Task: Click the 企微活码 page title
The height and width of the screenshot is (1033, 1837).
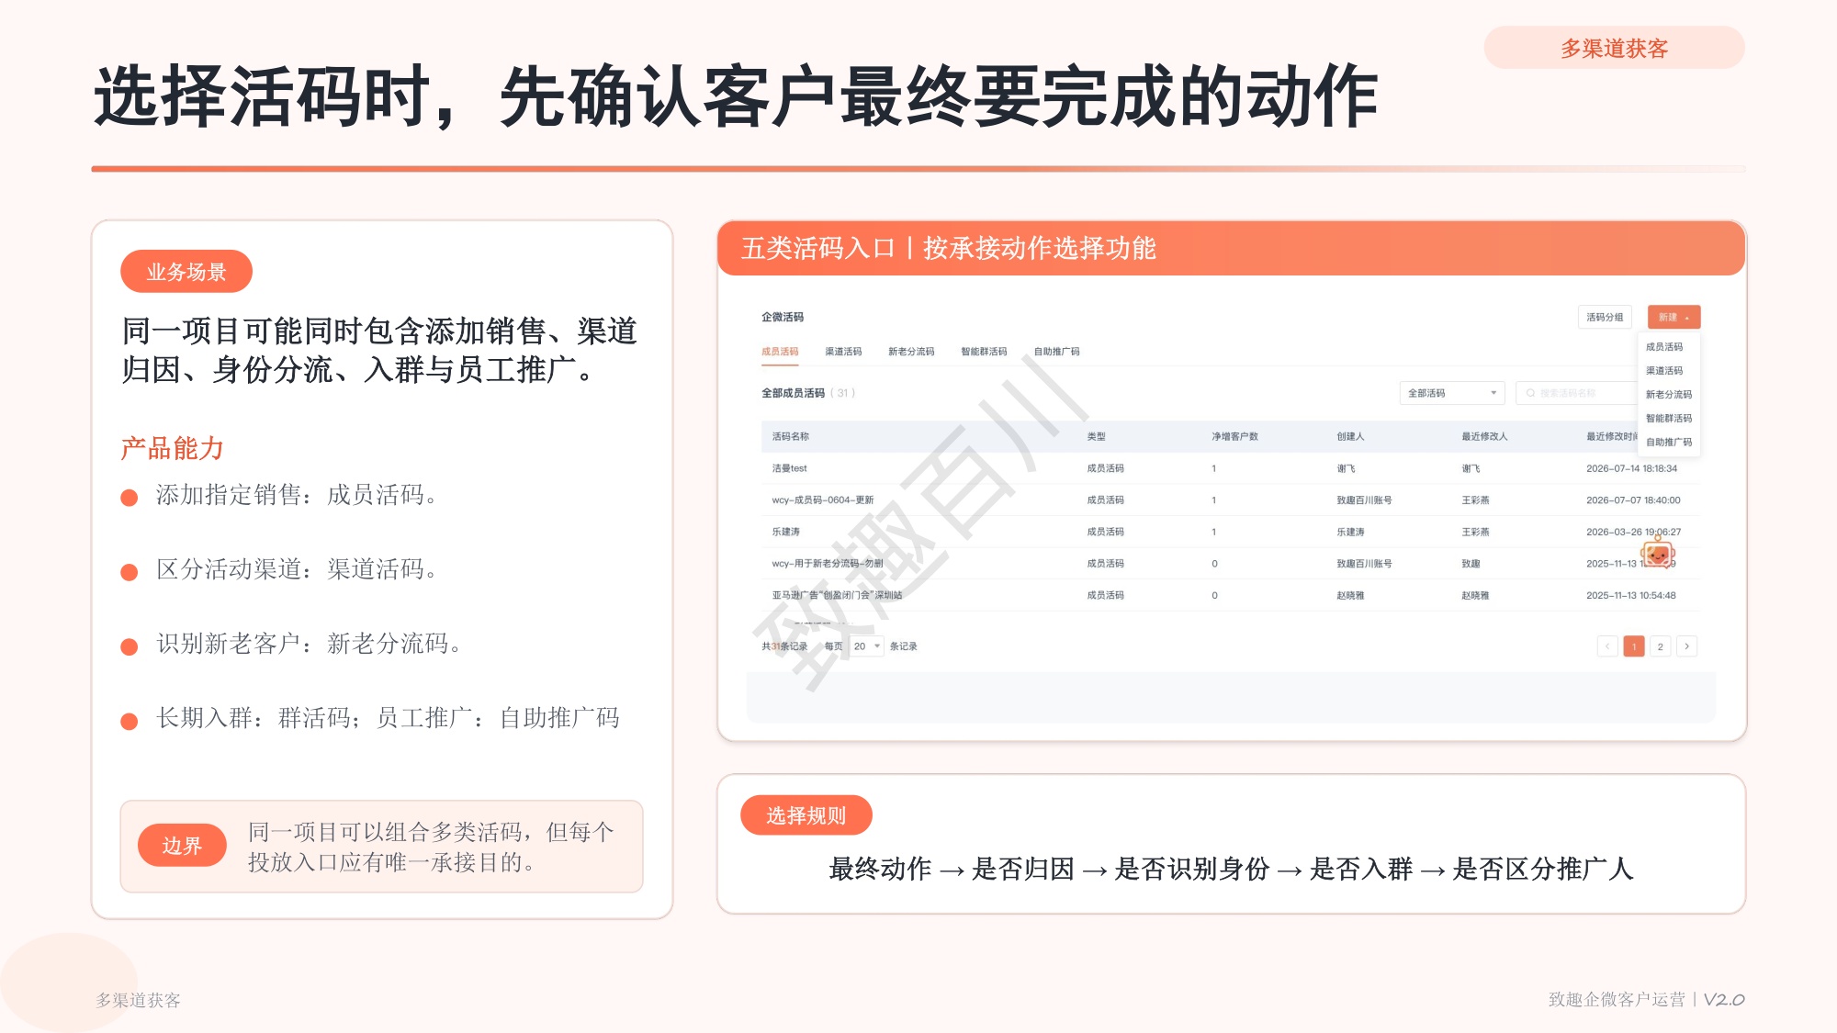Action: 782,317
